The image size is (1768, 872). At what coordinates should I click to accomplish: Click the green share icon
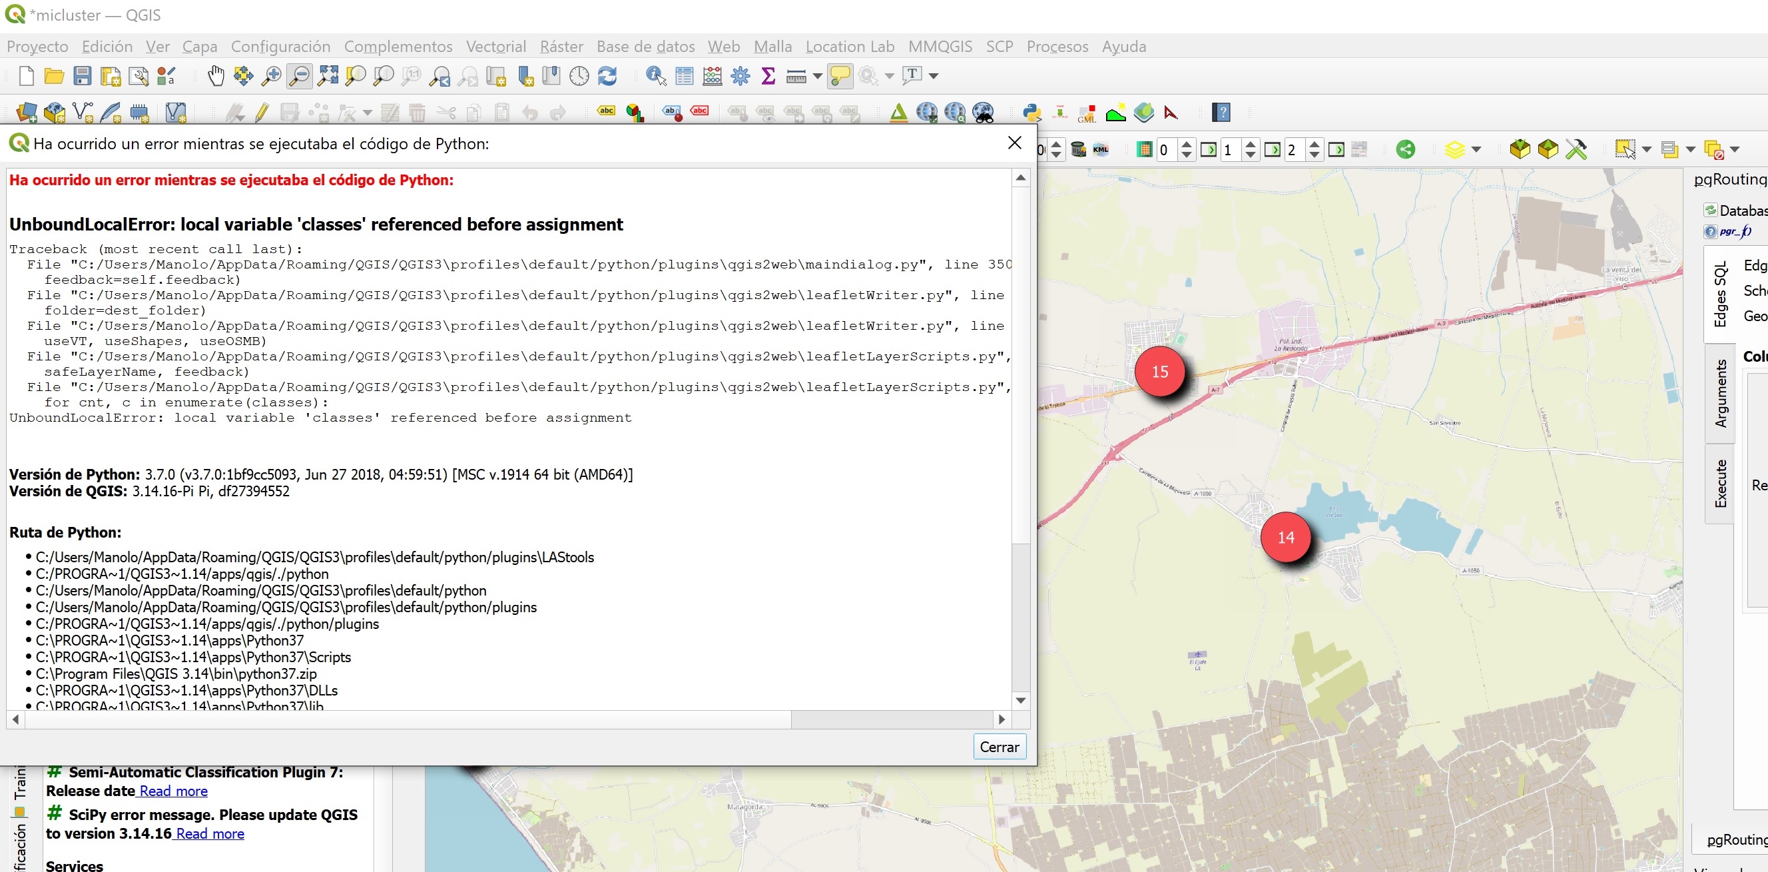point(1406,149)
